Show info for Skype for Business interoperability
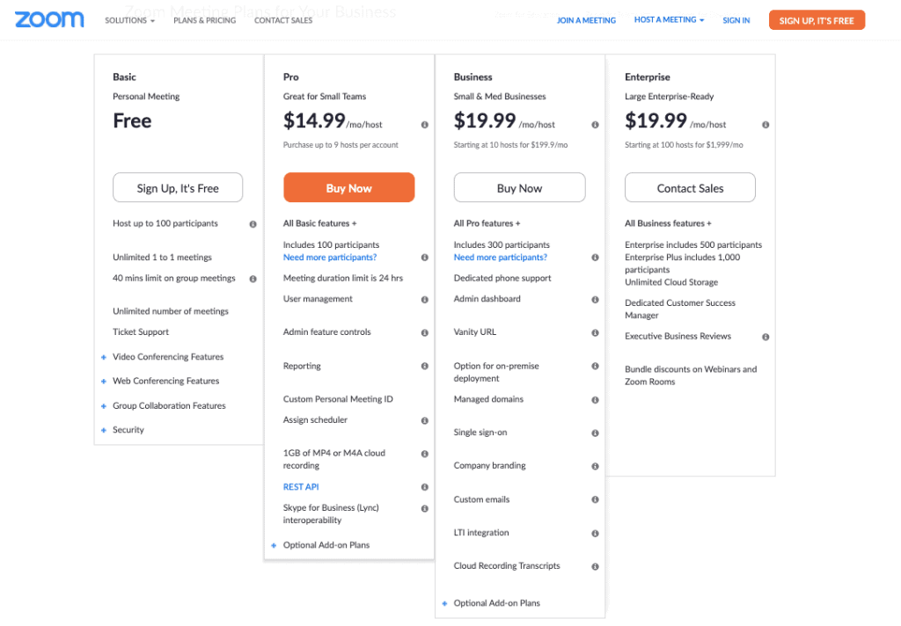 (425, 509)
